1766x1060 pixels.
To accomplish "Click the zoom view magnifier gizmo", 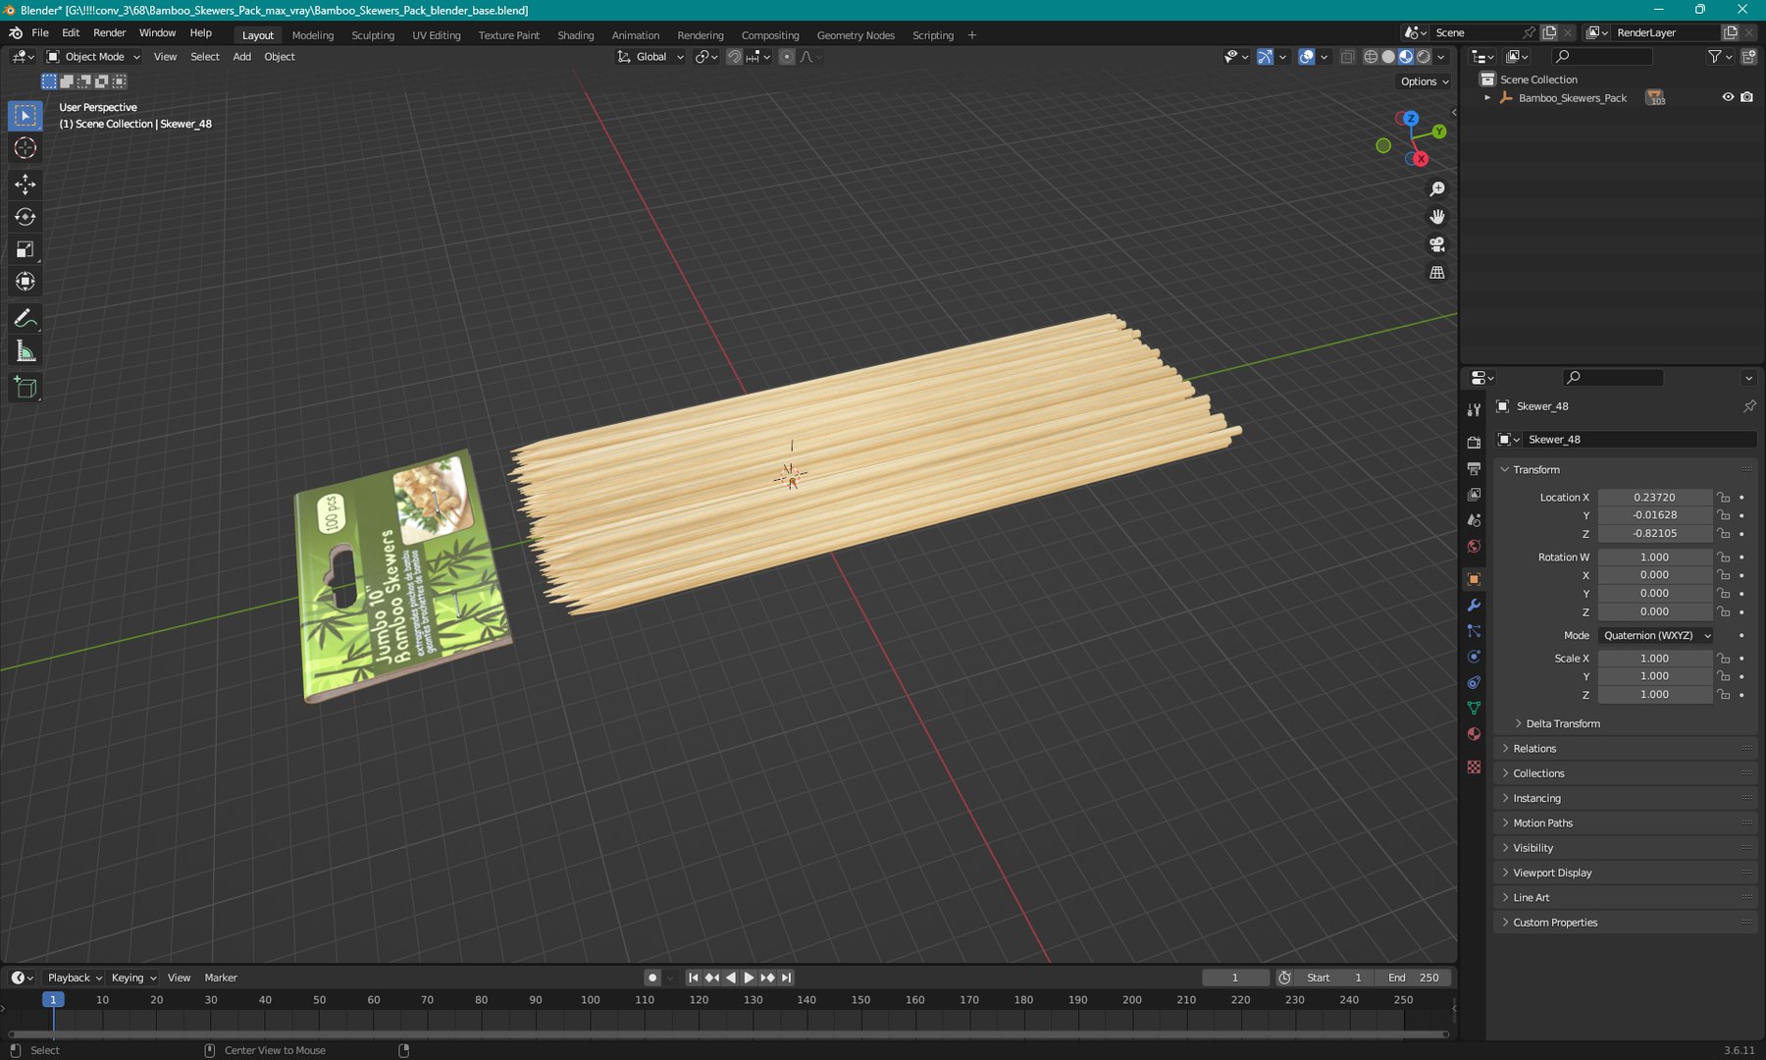I will [x=1437, y=188].
